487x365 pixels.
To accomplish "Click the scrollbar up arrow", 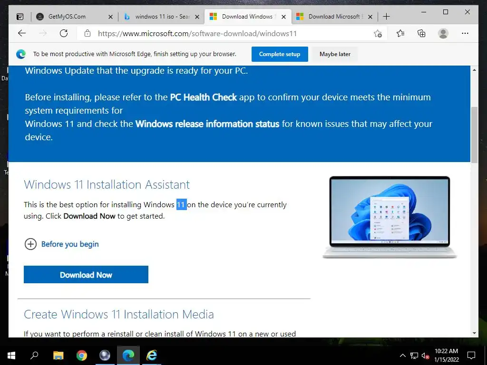I will pos(474,70).
